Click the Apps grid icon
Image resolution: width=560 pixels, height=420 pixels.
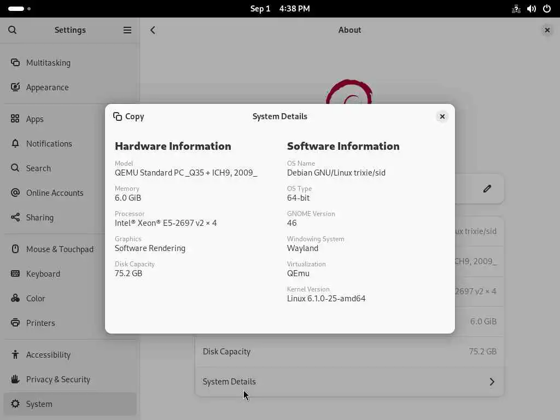pyautogui.click(x=15, y=119)
